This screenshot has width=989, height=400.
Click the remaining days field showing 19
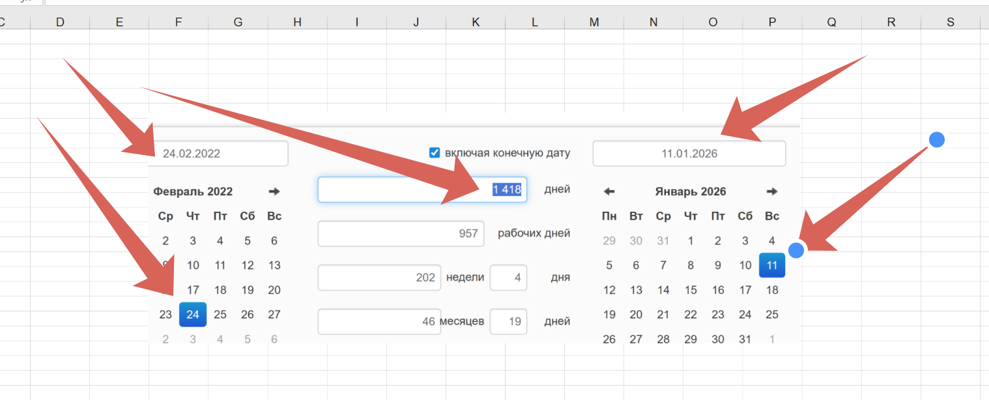508,321
